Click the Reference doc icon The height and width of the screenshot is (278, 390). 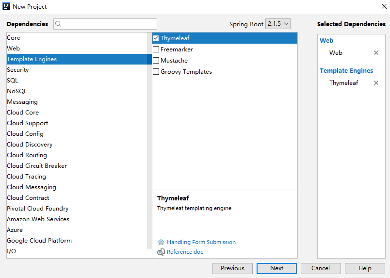click(x=161, y=252)
